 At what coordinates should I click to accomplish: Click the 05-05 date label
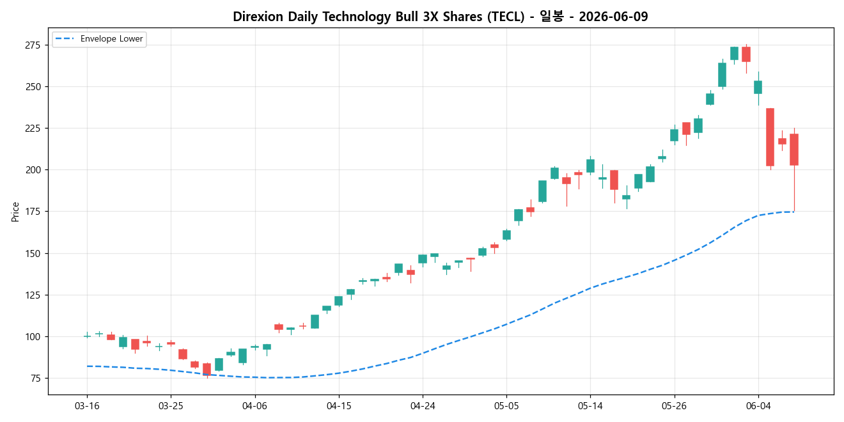tap(506, 406)
